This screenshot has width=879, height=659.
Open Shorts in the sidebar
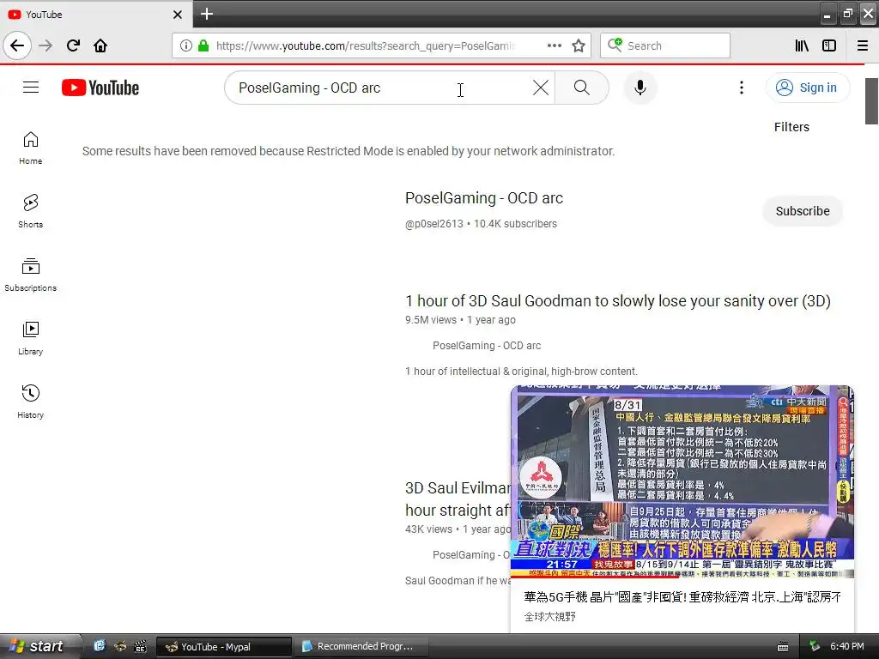30,212
